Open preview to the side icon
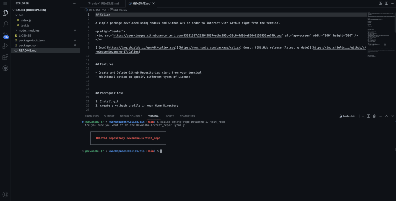The height and width of the screenshot is (201, 396). tap(380, 3)
